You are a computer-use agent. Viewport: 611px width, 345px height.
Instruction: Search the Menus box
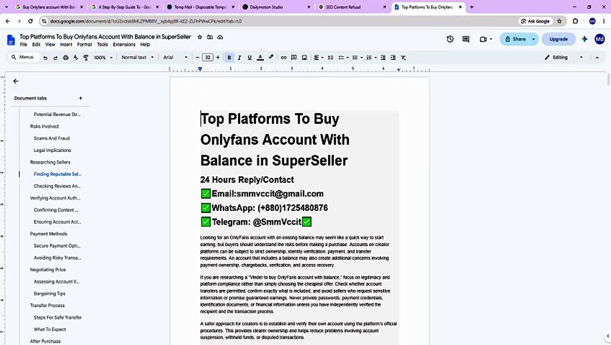click(23, 57)
